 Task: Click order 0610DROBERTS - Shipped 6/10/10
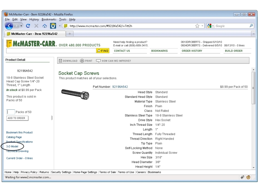[x=201, y=42]
